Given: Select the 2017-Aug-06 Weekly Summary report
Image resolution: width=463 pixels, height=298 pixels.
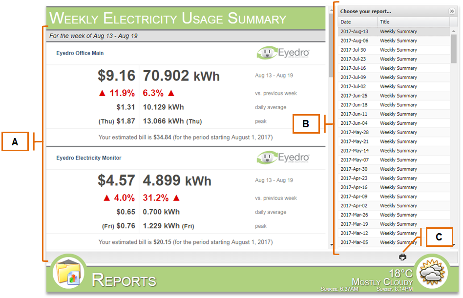Looking at the screenshot, I should coord(394,40).
